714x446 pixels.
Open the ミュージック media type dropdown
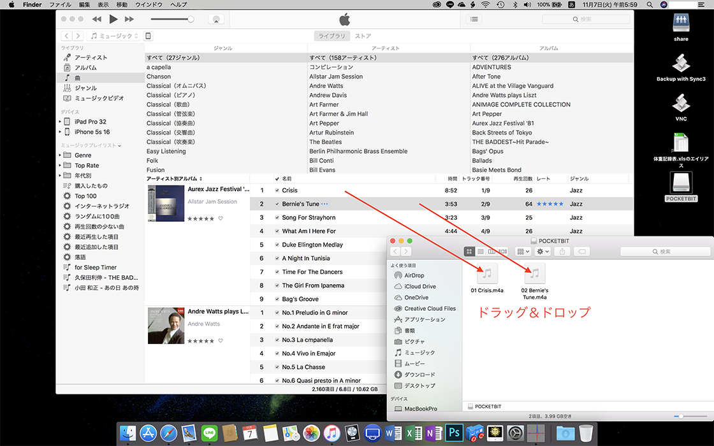pyautogui.click(x=114, y=36)
